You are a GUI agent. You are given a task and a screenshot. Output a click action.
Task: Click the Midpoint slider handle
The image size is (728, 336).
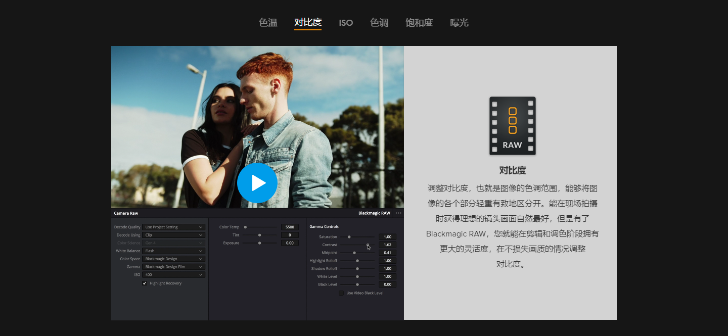point(354,253)
